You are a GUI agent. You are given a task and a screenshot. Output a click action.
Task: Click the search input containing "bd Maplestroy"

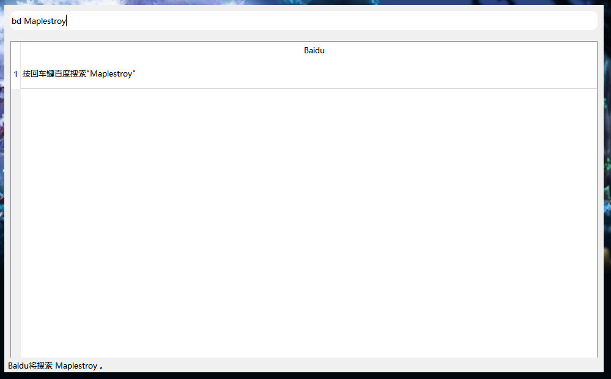tap(303, 21)
